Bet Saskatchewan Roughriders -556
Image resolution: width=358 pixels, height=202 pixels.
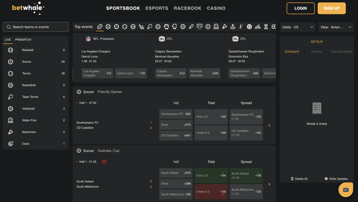coord(244,73)
